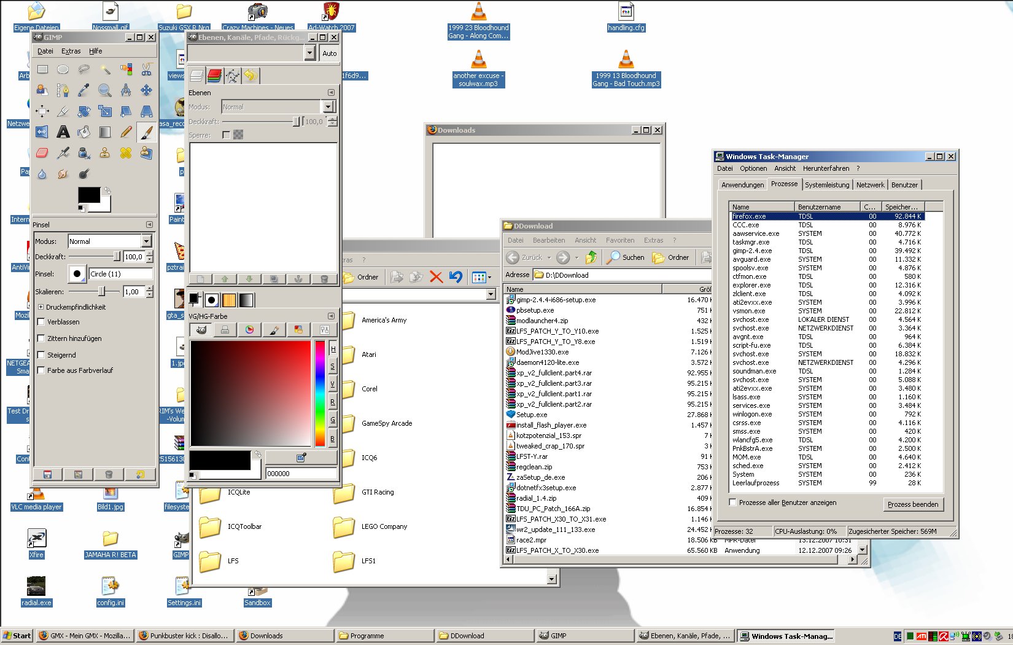Screen dimensions: 1013x645
Task: Select the Blur/Sharpen water drop tool
Action: click(42, 174)
